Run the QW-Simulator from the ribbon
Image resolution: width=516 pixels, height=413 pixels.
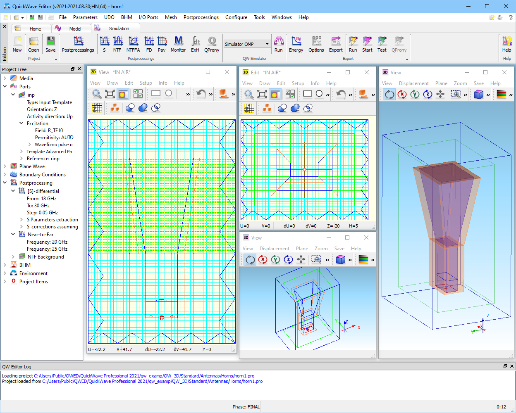[x=279, y=44]
